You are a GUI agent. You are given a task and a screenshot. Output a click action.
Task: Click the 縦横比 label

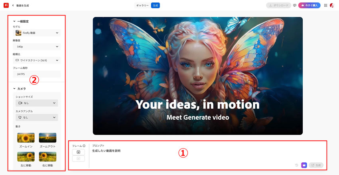tap(16, 54)
